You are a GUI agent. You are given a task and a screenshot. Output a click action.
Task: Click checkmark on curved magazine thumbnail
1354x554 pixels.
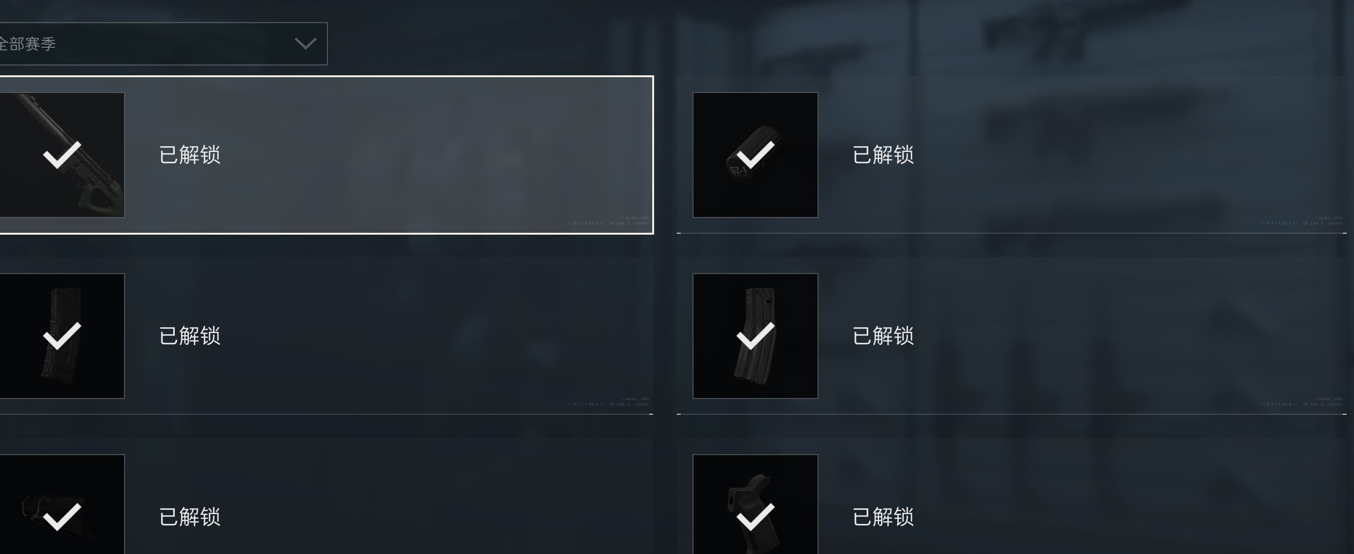(x=756, y=336)
